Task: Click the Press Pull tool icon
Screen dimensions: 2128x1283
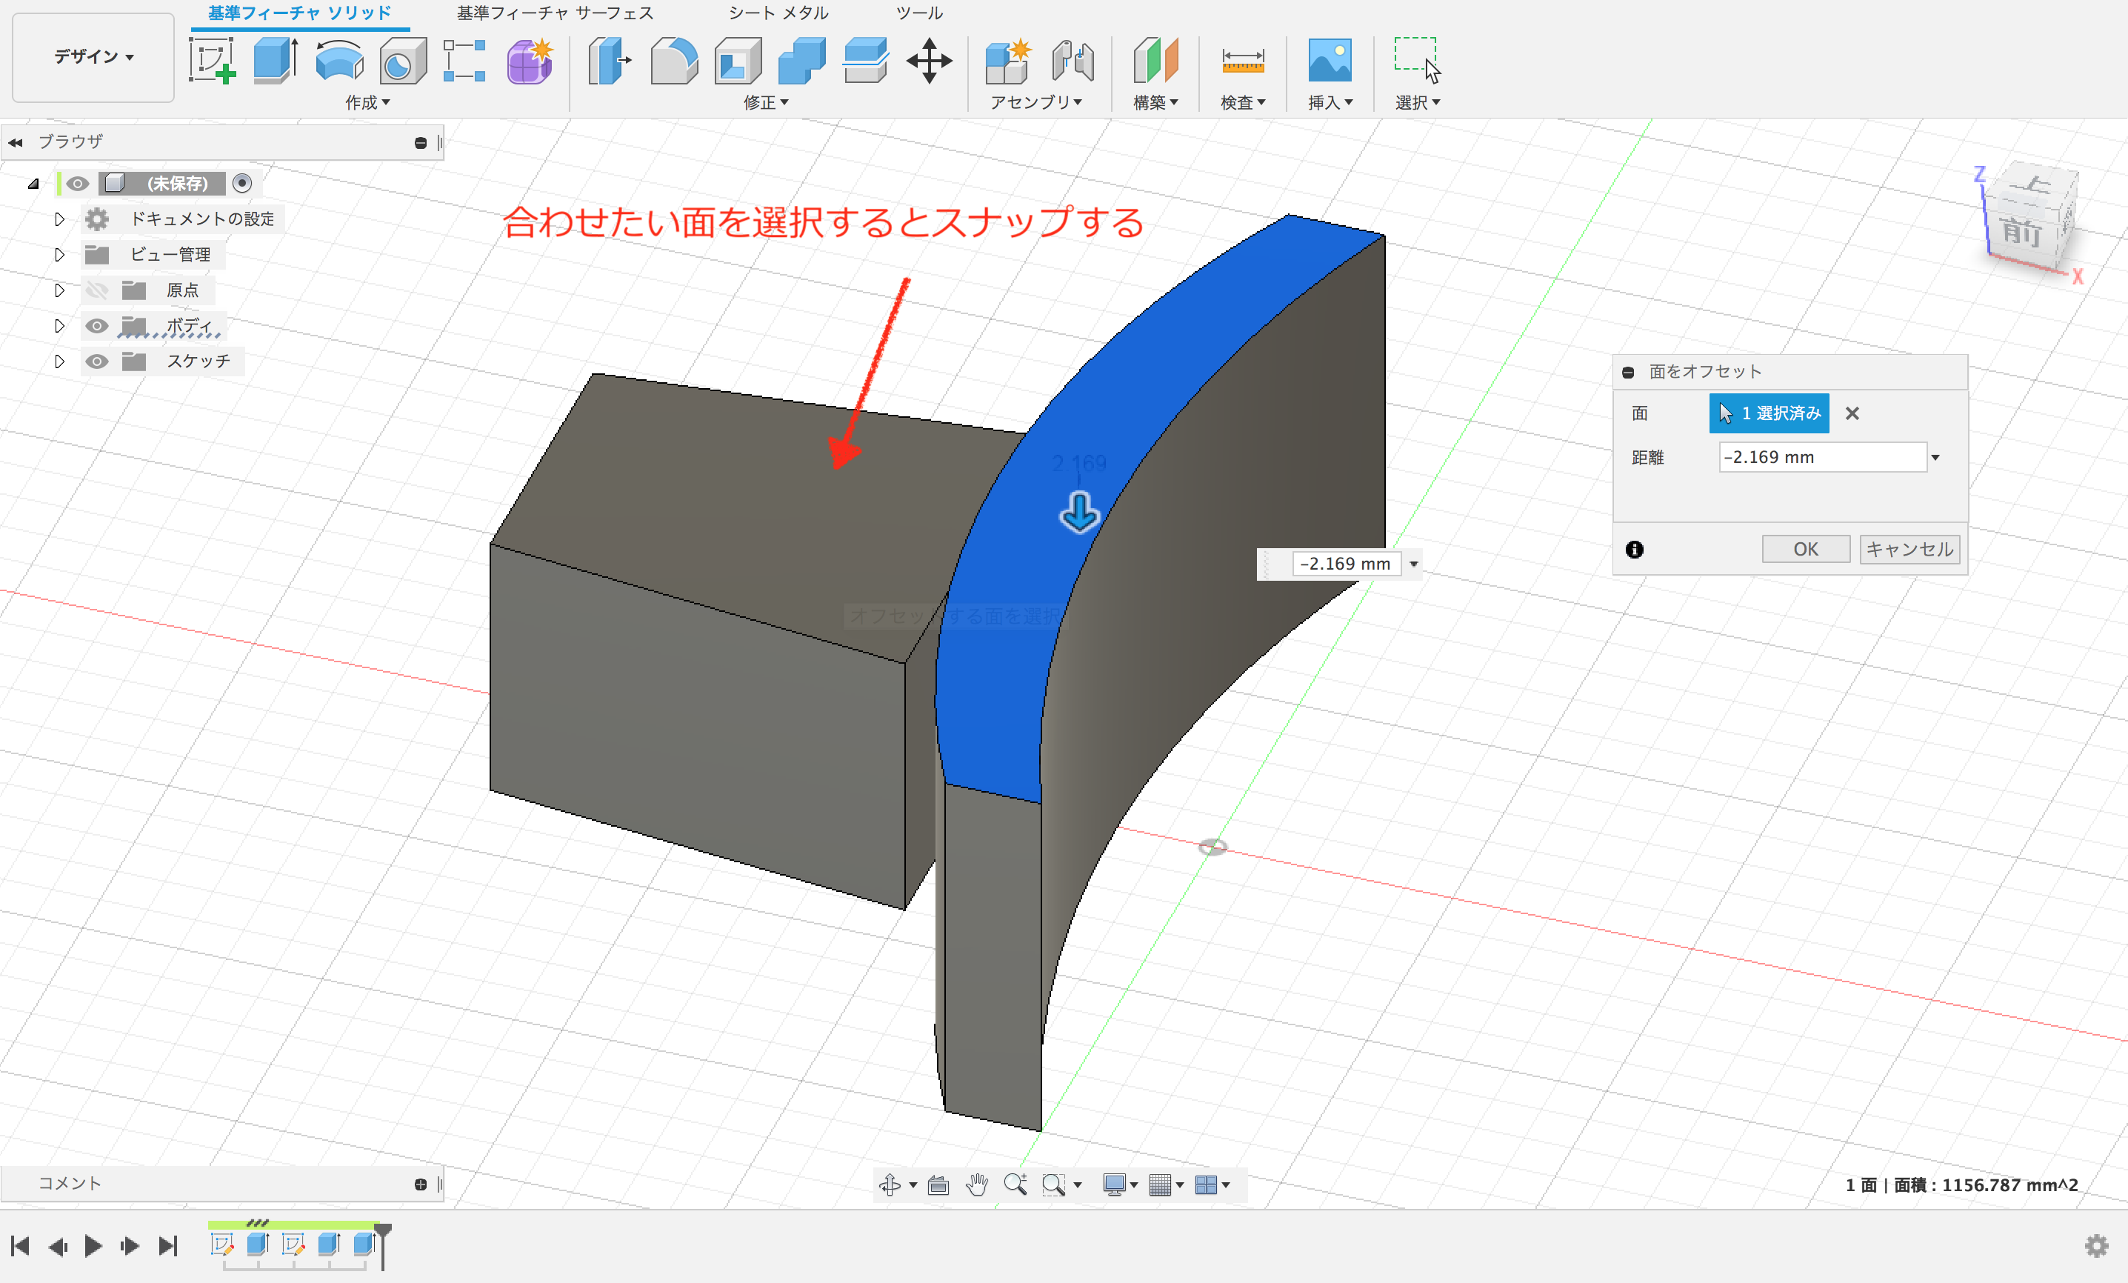Action: (610, 61)
